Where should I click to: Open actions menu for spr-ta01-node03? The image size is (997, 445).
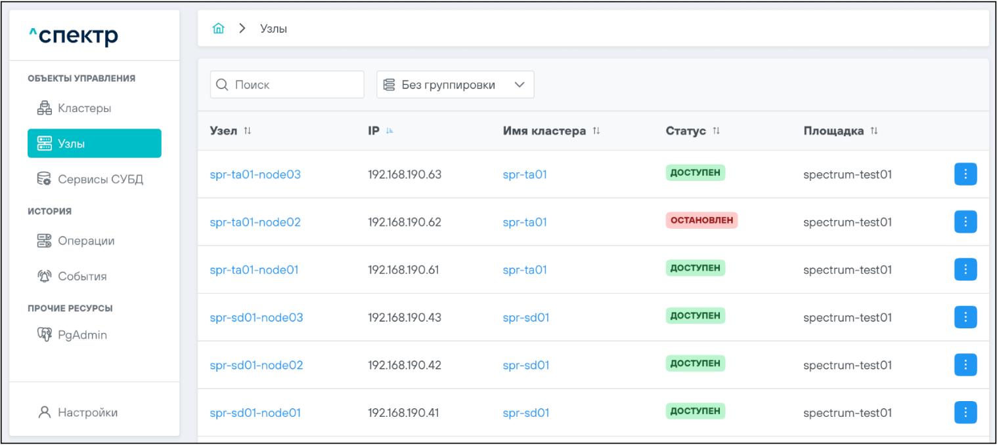coord(965,174)
